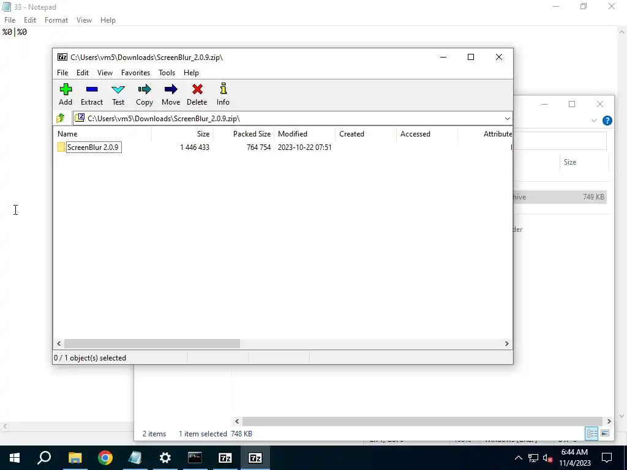Image resolution: width=627 pixels, height=470 pixels.
Task: Switch to Notepad taskbar icon
Action: tap(135, 458)
